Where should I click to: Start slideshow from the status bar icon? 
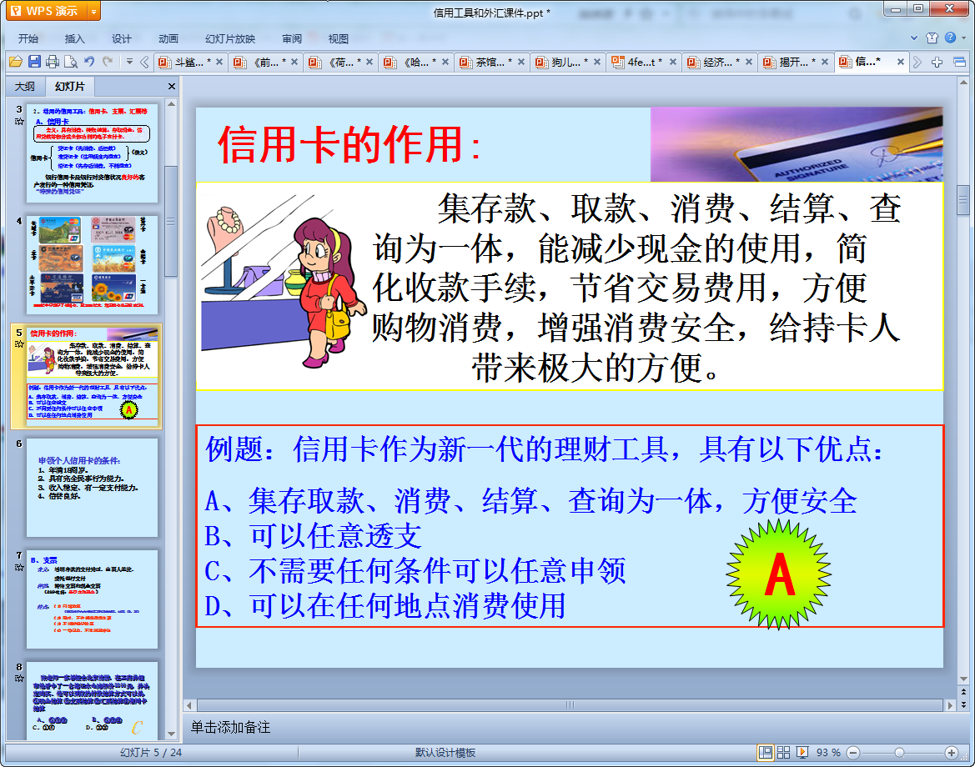point(802,751)
